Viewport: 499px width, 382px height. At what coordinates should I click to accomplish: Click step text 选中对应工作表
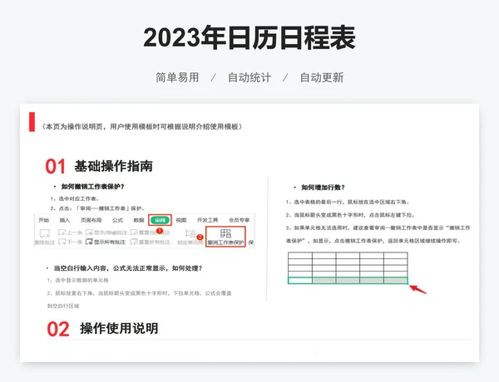point(75,198)
